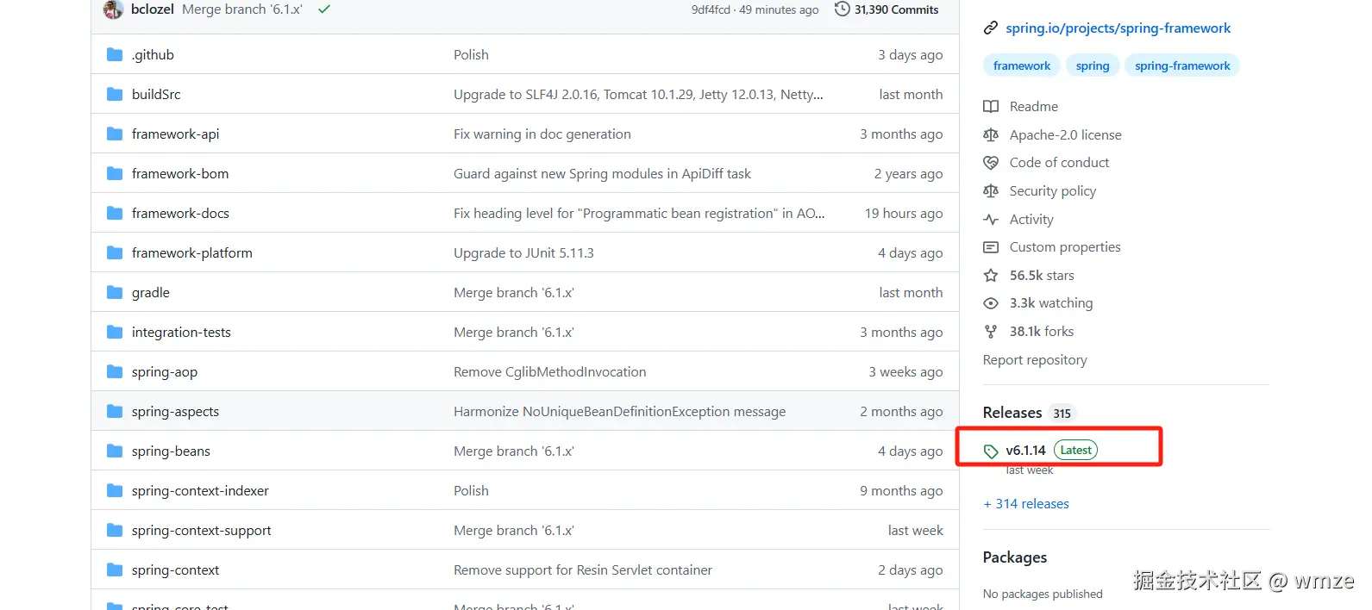Click the eye icon beside 3.3k watching
Screen dimensions: 1372x610
point(991,303)
